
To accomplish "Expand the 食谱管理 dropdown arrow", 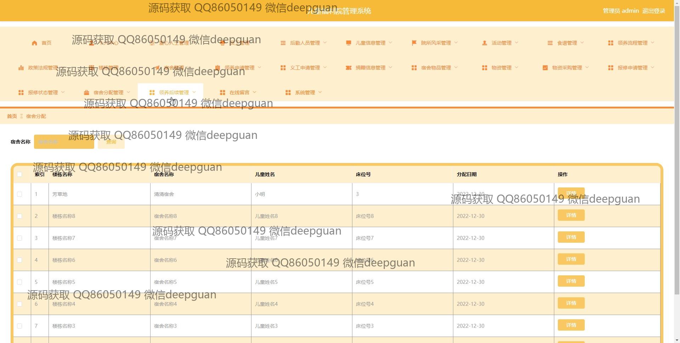I will tap(582, 43).
